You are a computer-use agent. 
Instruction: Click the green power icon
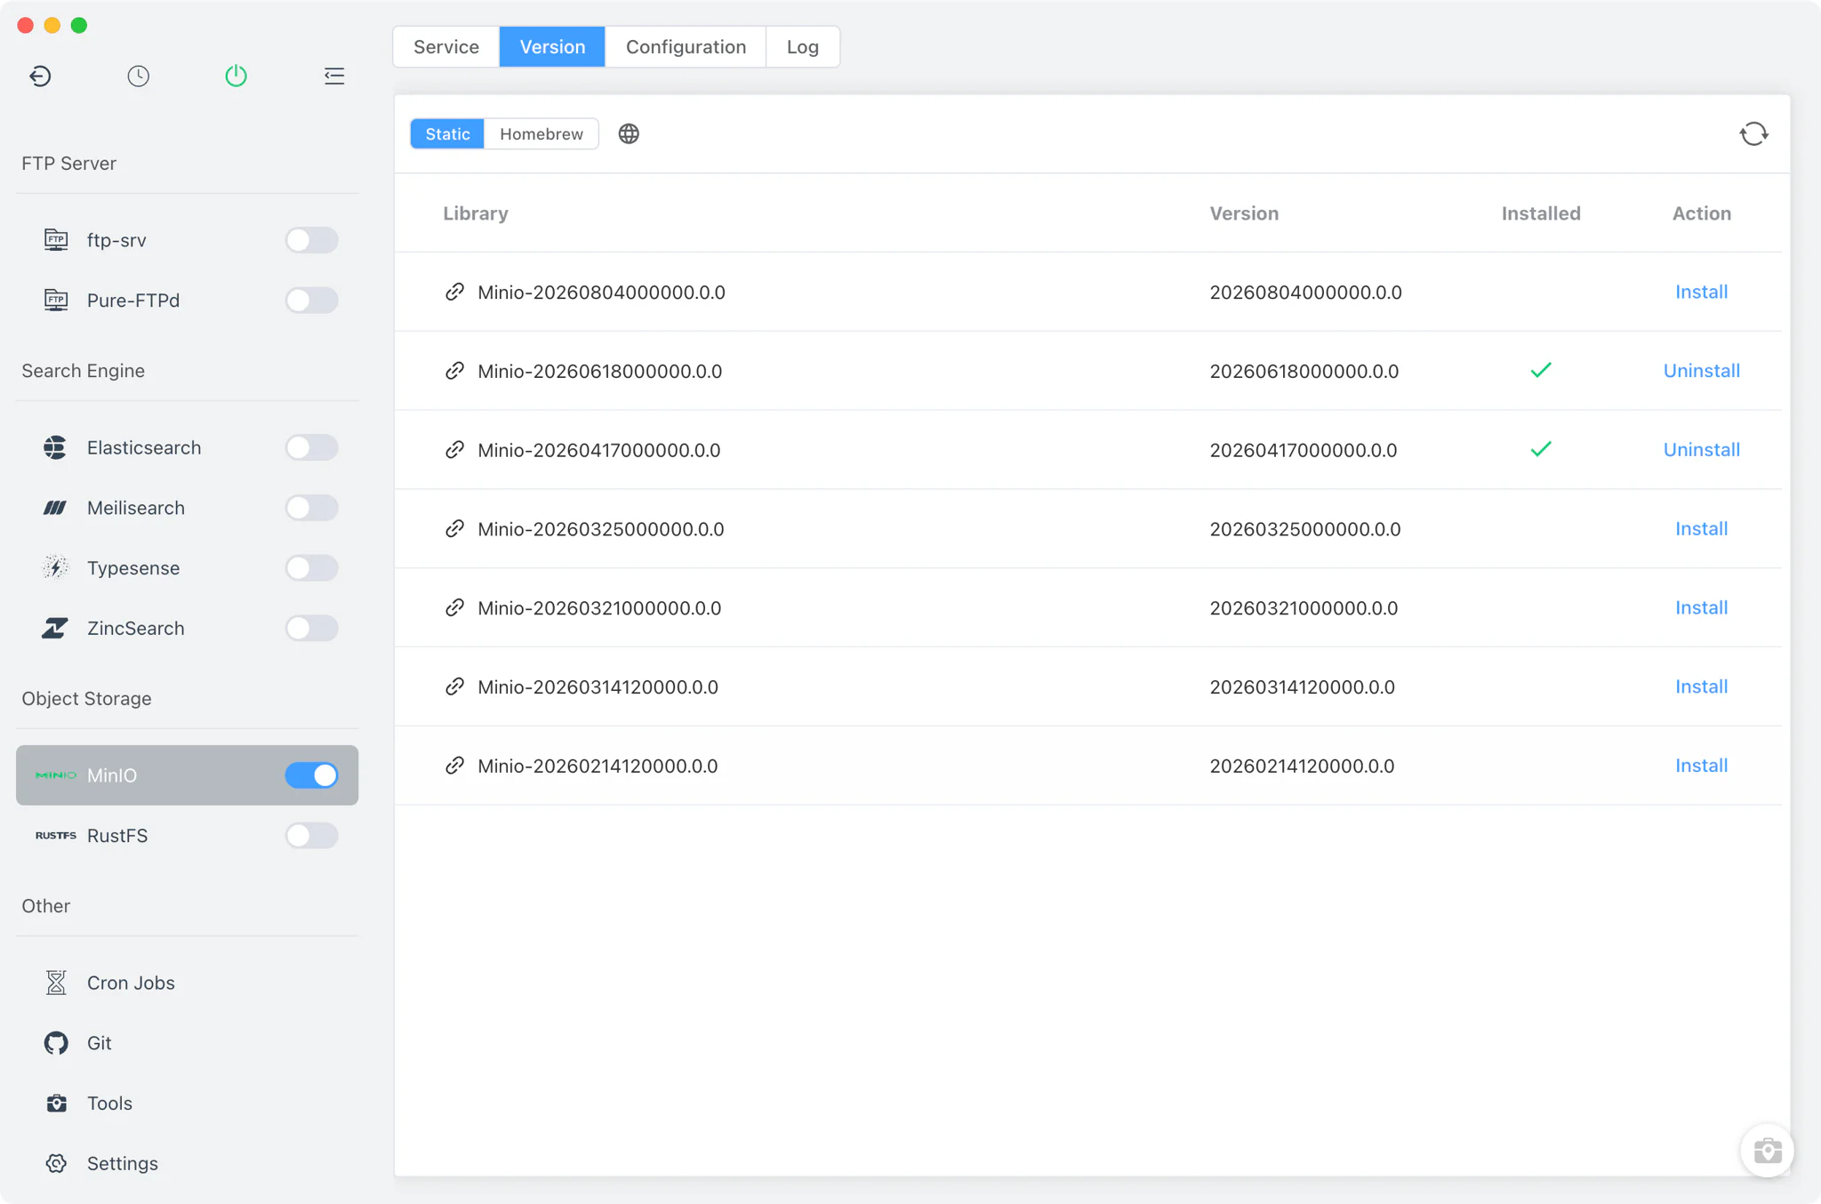click(x=236, y=76)
